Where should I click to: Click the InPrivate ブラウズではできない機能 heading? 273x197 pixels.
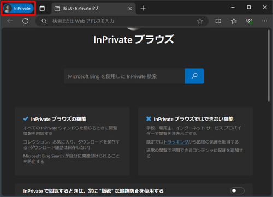[193, 119]
